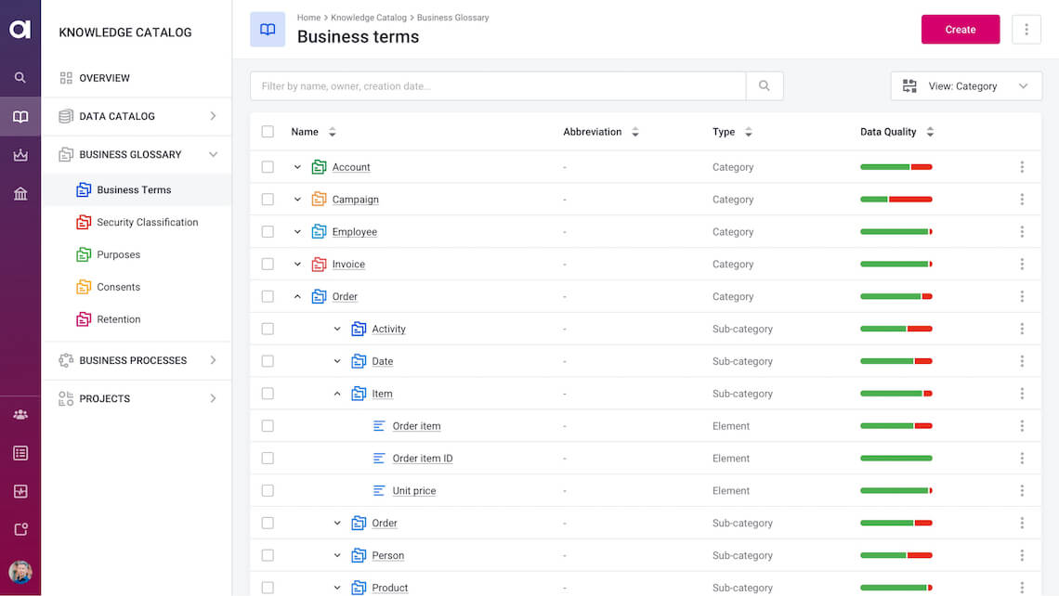Open Security Classification in sidebar
1059x596 pixels.
[147, 223]
